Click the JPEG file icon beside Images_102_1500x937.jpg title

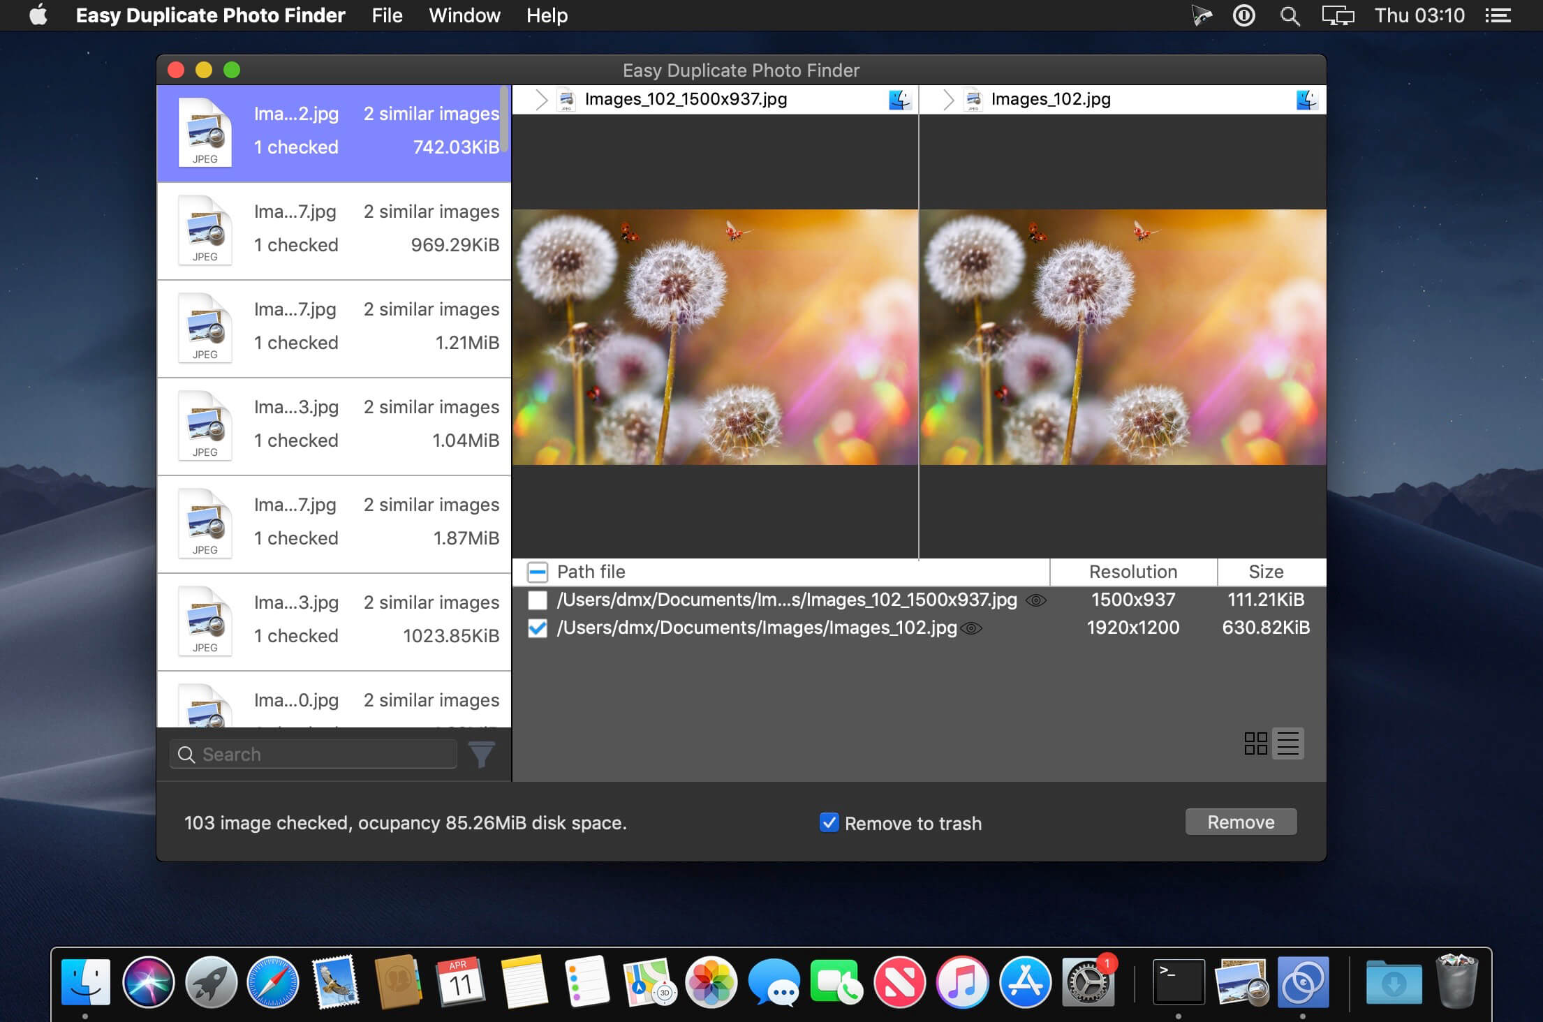point(566,99)
